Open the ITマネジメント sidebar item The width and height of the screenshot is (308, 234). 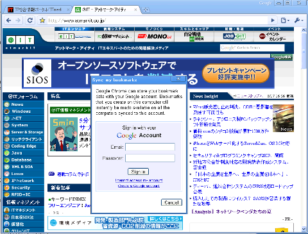(24, 210)
